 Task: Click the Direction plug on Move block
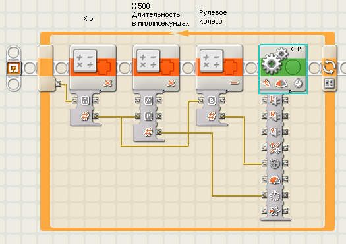[264, 147]
